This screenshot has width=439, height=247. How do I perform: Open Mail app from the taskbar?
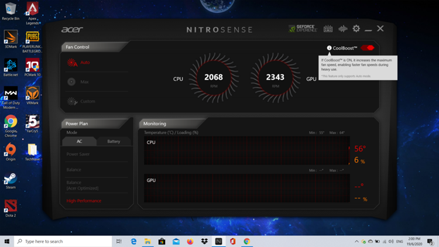(x=176, y=241)
